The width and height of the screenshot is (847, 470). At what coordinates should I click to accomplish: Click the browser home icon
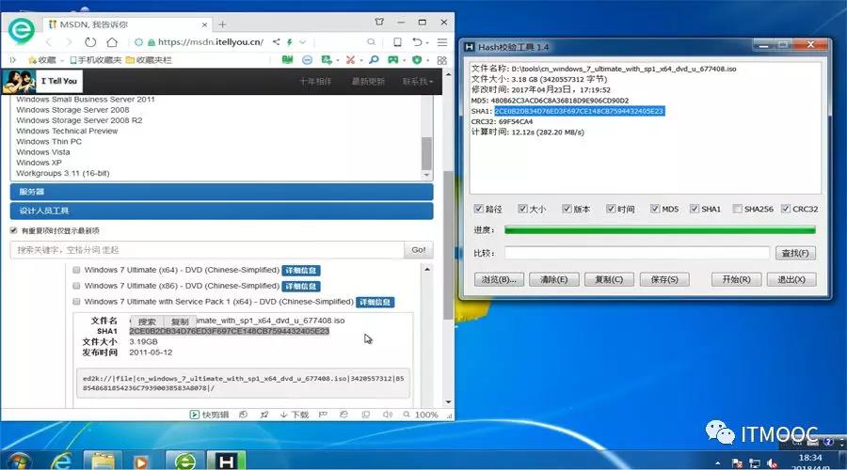[x=112, y=42]
